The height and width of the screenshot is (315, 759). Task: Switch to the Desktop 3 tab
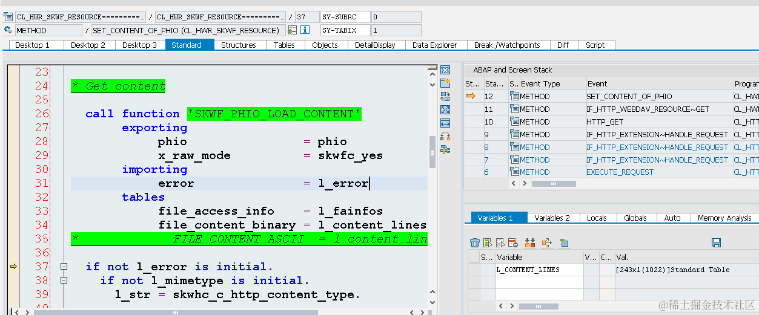[140, 45]
